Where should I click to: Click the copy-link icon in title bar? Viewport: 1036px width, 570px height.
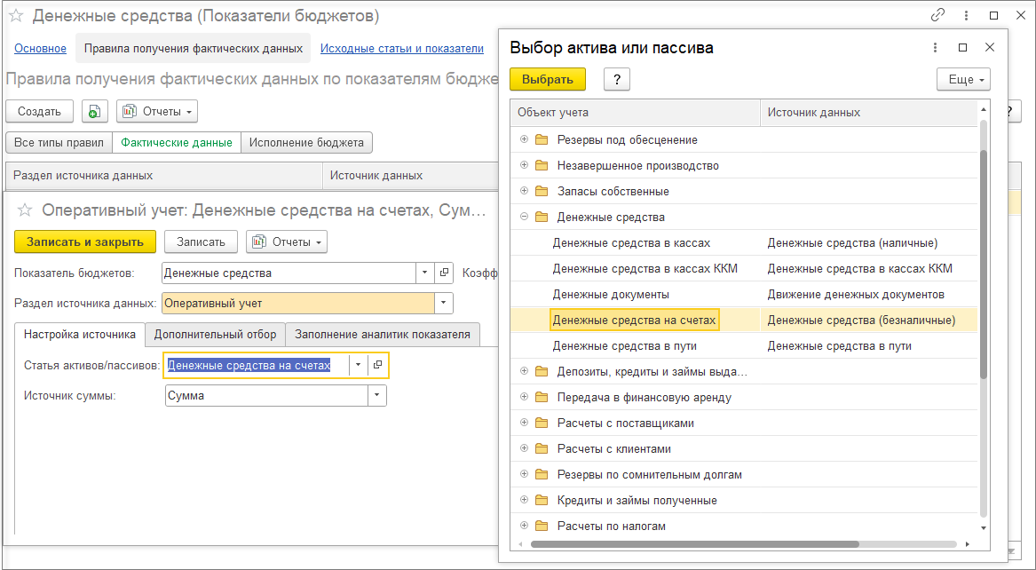point(937,15)
